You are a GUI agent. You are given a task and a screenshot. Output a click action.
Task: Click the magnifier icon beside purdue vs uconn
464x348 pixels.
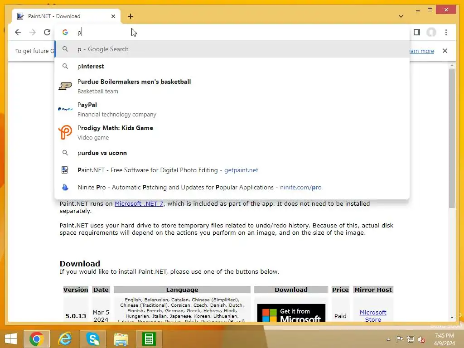[x=65, y=153]
